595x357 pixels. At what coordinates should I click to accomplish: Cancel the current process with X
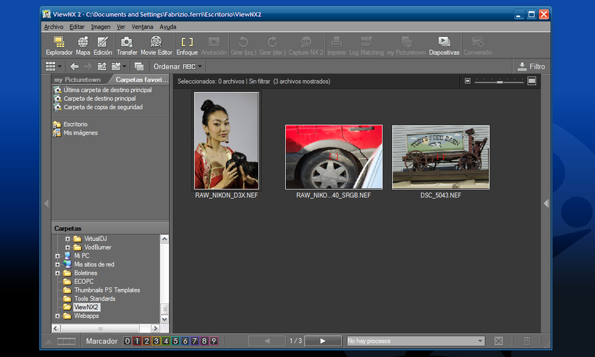[x=499, y=341]
